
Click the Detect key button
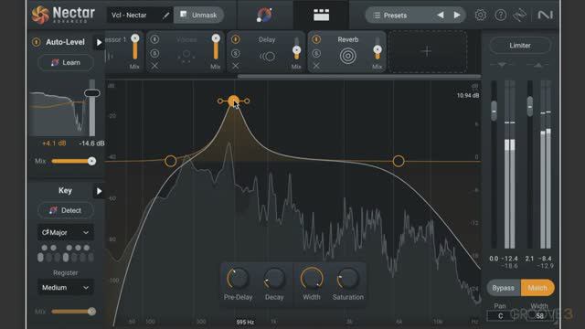coord(66,210)
